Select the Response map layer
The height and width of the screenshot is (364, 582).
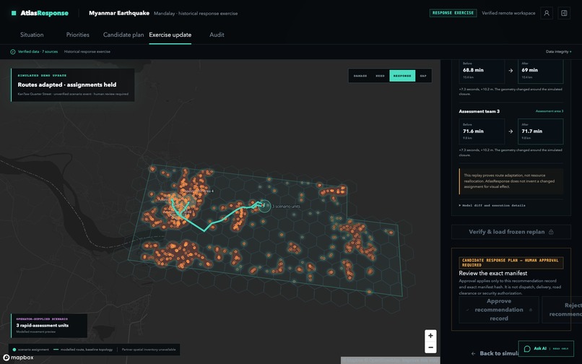pos(402,76)
